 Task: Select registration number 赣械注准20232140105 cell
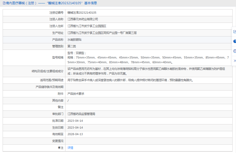pos(82,13)
